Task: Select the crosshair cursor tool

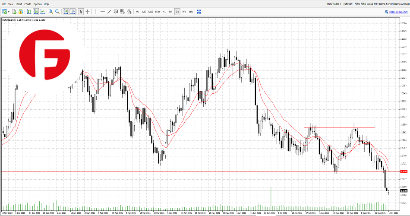Action: click(88, 12)
